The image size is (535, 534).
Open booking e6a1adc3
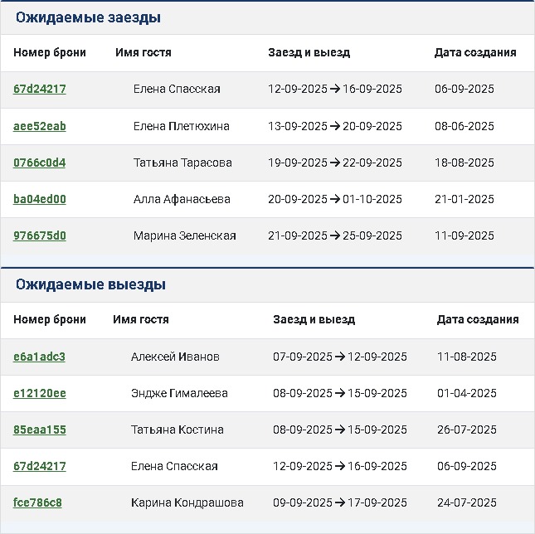39,357
